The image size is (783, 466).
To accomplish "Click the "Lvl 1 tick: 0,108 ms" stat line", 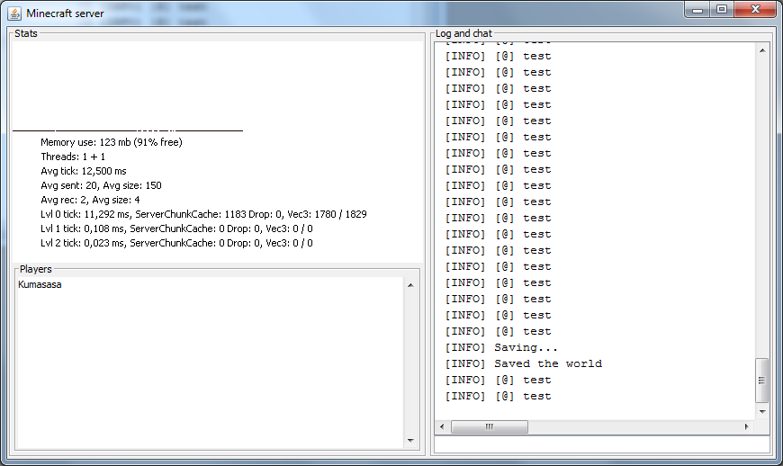I will [176, 229].
